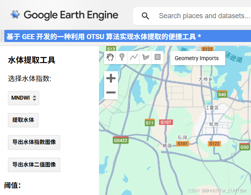The height and width of the screenshot is (195, 251).
Task: Click the blue app title bar 基于 GEE
Action: click(127, 36)
